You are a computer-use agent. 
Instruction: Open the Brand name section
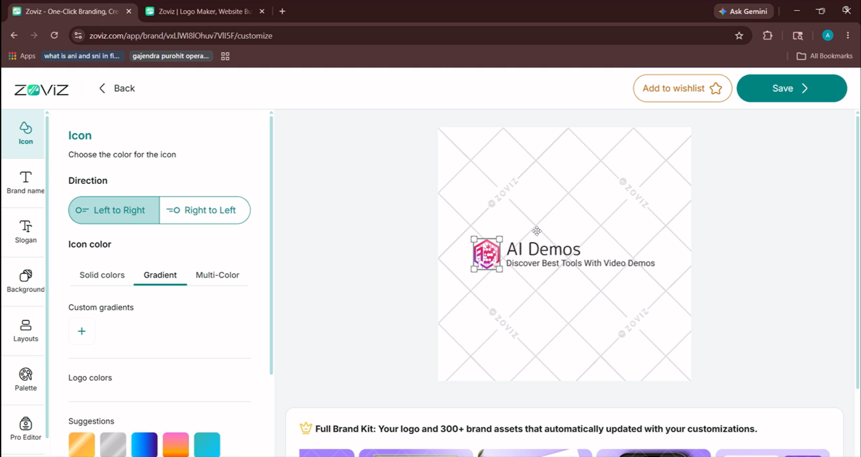coord(26,183)
